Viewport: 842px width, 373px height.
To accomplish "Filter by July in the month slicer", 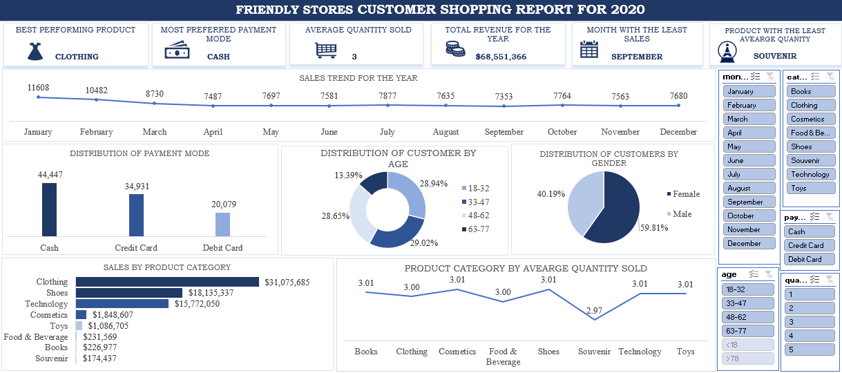I will tap(749, 174).
